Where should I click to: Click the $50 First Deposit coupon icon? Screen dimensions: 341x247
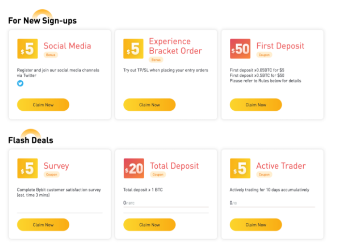point(240,49)
